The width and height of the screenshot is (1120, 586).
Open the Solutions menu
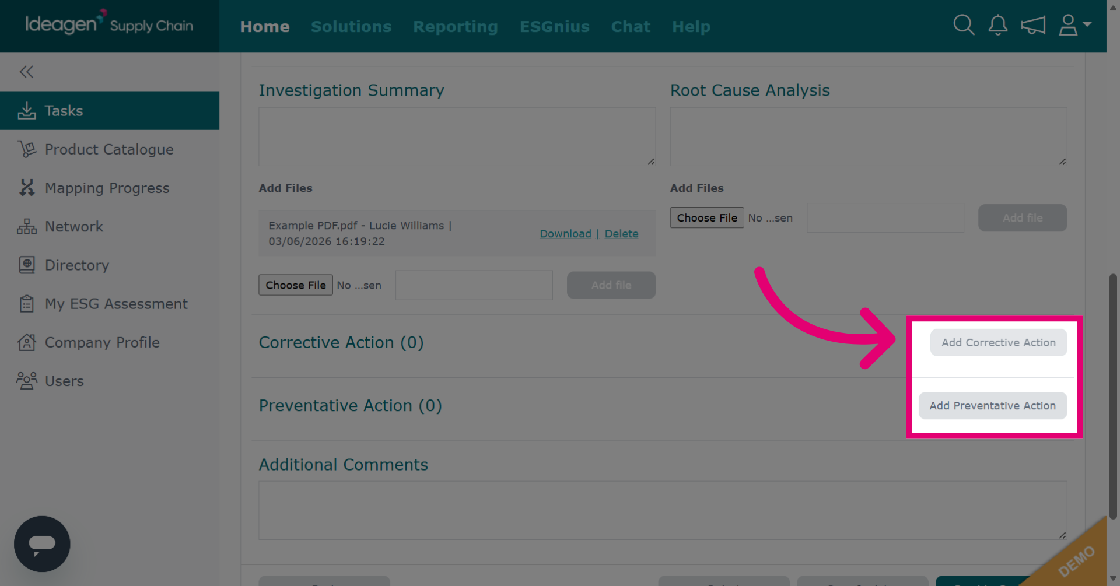click(351, 27)
